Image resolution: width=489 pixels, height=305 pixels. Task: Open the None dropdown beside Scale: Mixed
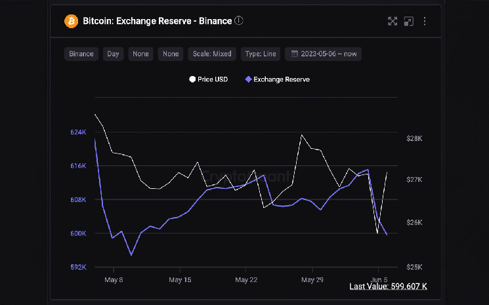point(171,54)
